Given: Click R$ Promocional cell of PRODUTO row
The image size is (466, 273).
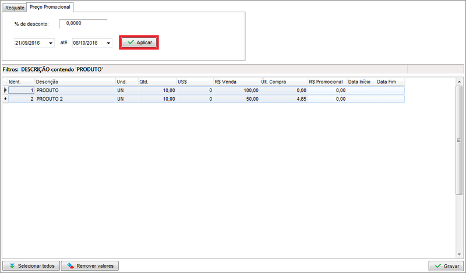Looking at the screenshot, I should pos(326,90).
